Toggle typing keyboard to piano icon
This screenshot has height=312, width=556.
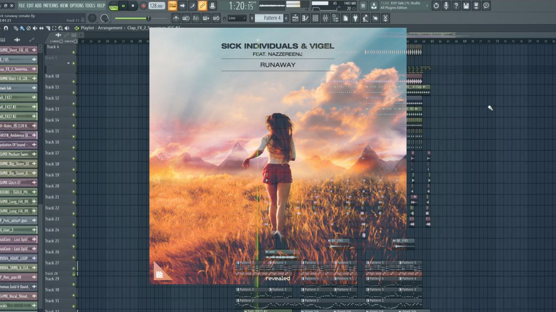pyautogui.click(x=172, y=6)
